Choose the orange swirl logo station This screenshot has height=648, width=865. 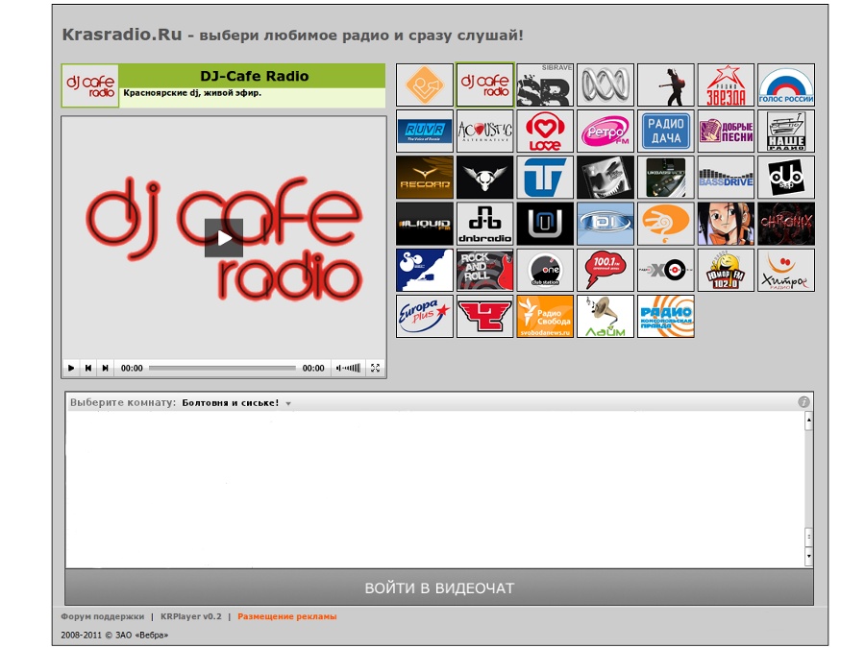(x=666, y=224)
